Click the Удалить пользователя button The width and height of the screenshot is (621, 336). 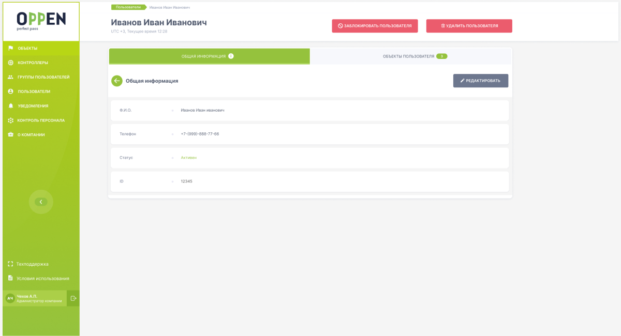(469, 26)
